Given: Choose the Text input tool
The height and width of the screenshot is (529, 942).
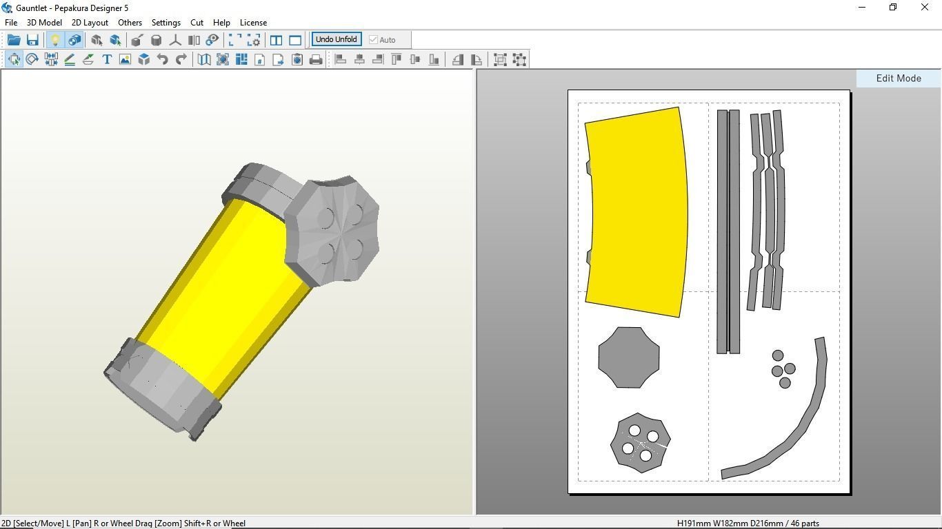Looking at the screenshot, I should coord(107,60).
